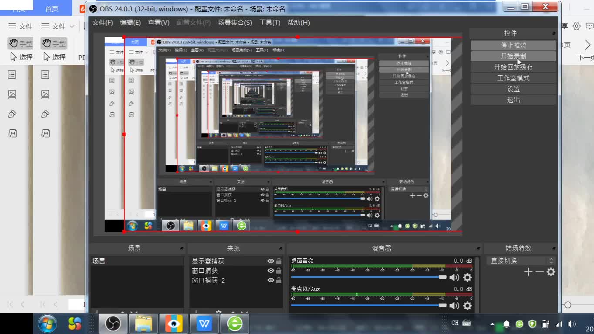Open the colorful pinwheel taskbar icon
Viewport: 594px width, 334px height.
pyautogui.click(x=75, y=324)
